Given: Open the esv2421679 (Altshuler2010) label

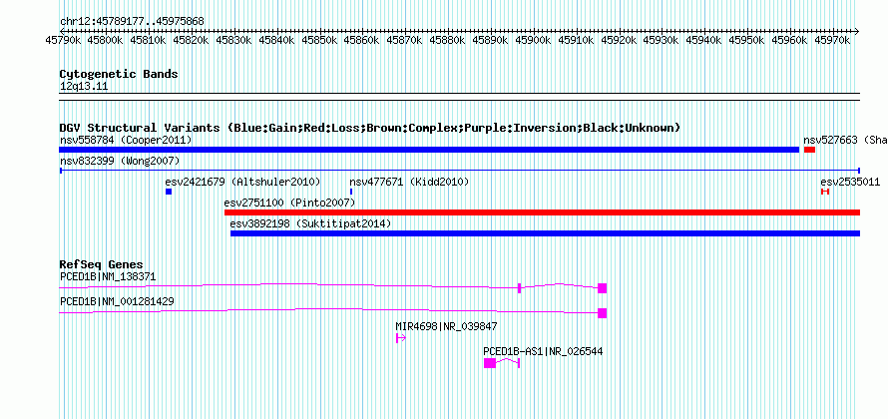Looking at the screenshot, I should click(x=243, y=182).
